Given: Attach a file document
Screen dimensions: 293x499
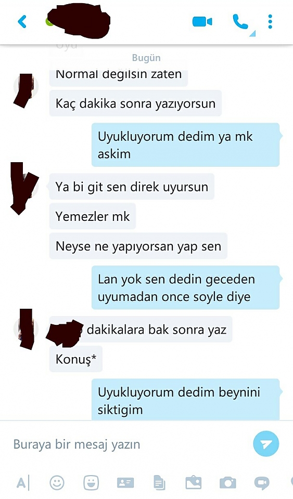Looking at the screenshot, I should click(x=159, y=483).
